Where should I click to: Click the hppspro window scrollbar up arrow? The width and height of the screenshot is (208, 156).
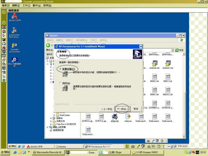click(x=184, y=54)
